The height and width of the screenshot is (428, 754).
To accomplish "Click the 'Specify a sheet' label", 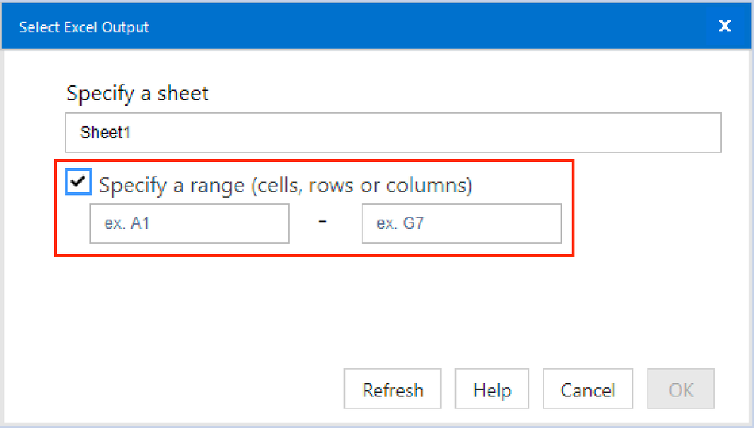I will pos(137,94).
